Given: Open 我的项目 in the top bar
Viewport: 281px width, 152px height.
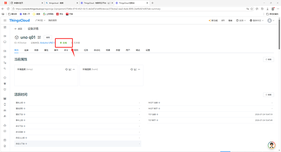Looking at the screenshot, I should 53,20.
